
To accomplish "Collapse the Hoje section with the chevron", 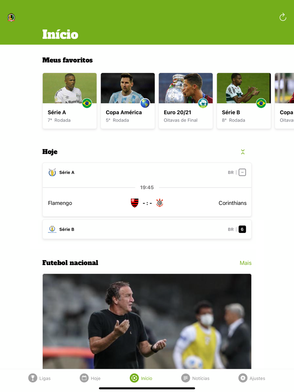I will [x=243, y=152].
